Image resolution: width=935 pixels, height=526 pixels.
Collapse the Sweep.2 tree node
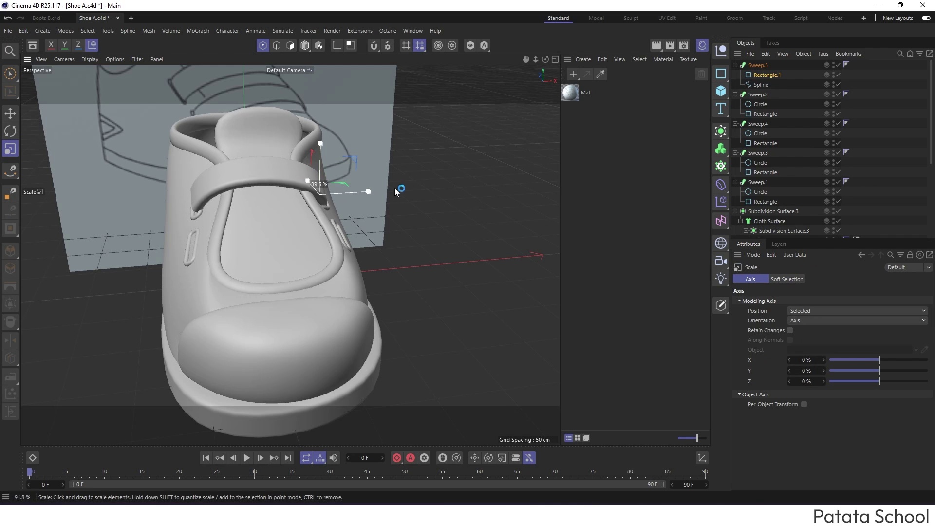pos(735,94)
